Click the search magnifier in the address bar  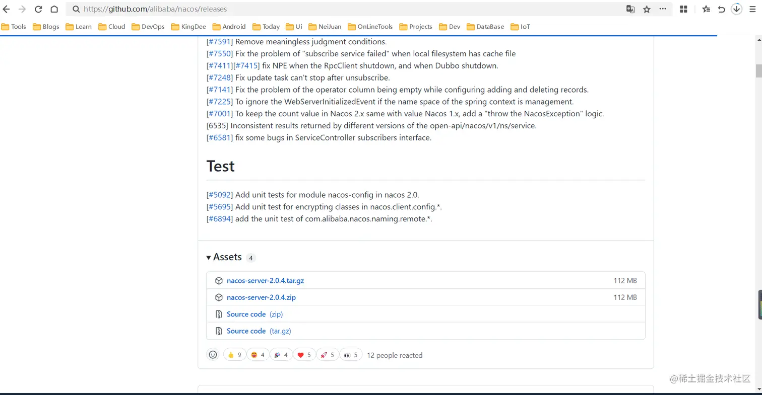pos(76,9)
